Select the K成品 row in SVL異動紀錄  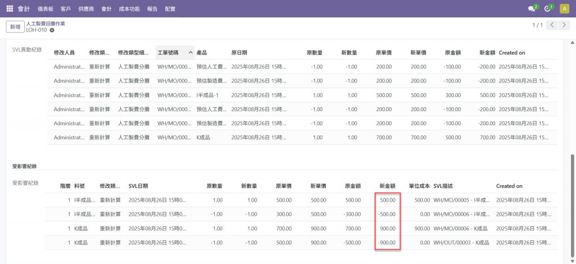(302, 138)
